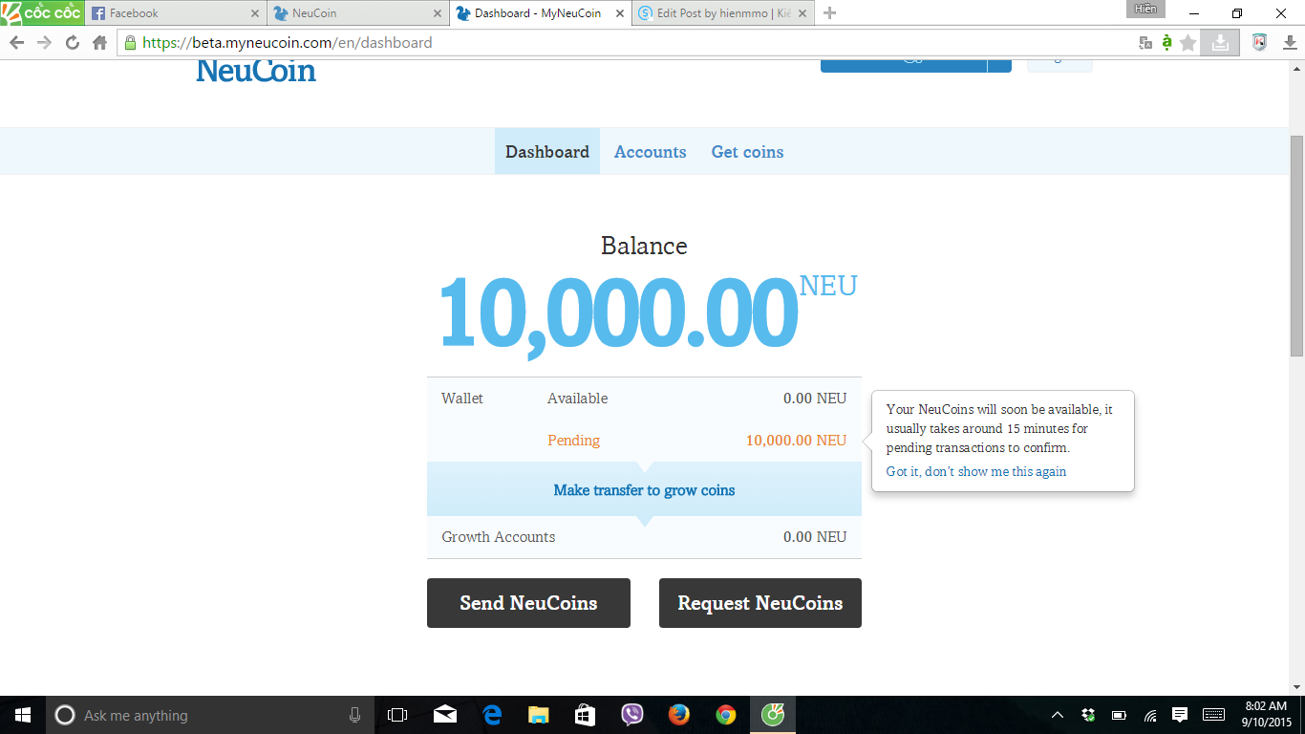Launch Google Chrome from the taskbar
This screenshot has height=734, width=1305.
(x=725, y=715)
